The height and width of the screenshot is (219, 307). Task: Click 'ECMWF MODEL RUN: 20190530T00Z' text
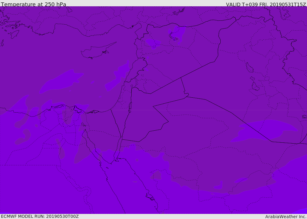(40, 216)
